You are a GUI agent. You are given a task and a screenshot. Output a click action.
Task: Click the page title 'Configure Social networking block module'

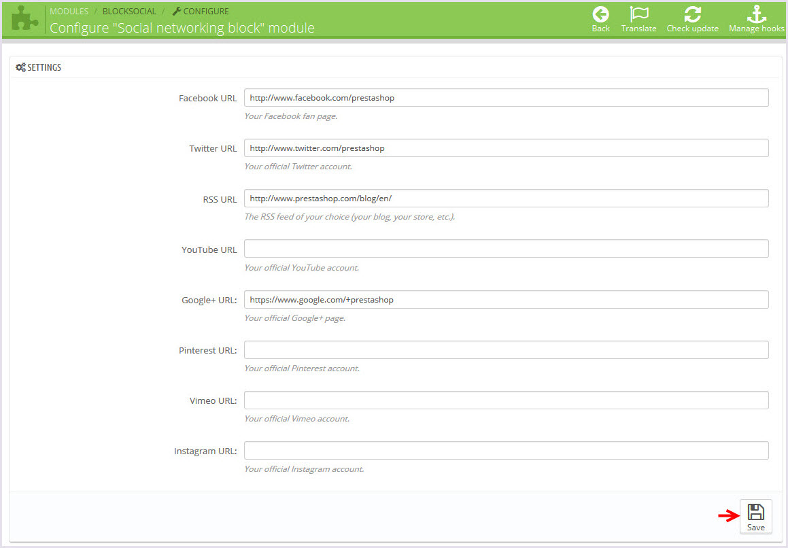pos(182,28)
